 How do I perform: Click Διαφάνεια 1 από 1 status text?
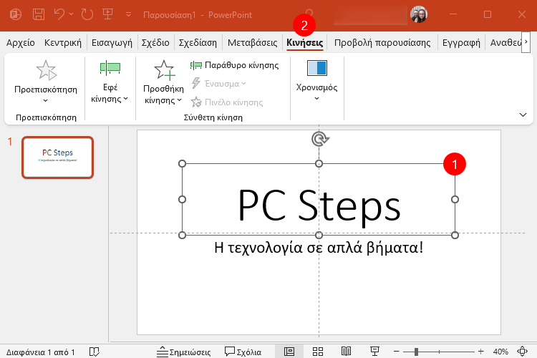(40, 352)
